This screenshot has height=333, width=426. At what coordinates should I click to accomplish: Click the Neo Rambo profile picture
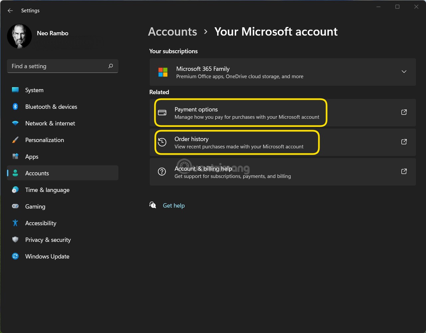click(19, 36)
